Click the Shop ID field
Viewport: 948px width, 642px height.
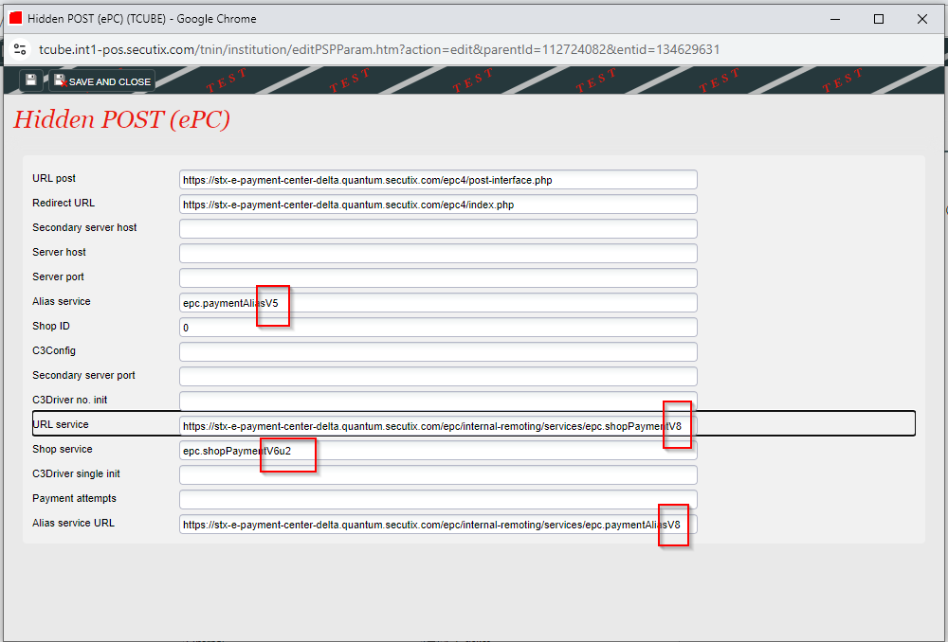coord(438,327)
